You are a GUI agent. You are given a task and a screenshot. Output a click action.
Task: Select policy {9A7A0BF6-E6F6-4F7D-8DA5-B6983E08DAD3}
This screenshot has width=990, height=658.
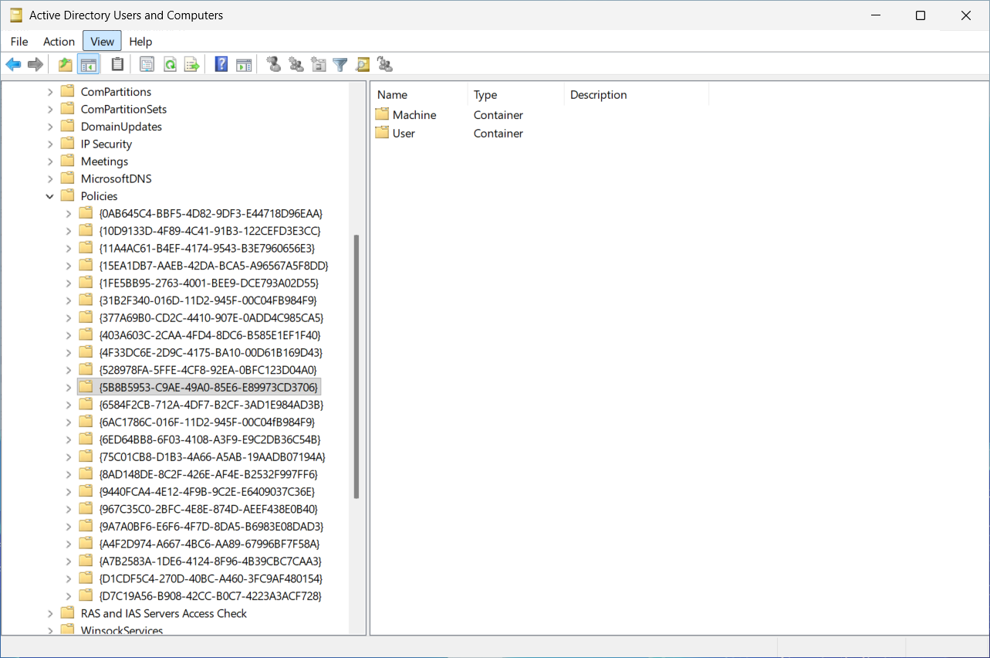click(x=211, y=526)
